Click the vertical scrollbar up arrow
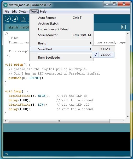 click(128, 33)
